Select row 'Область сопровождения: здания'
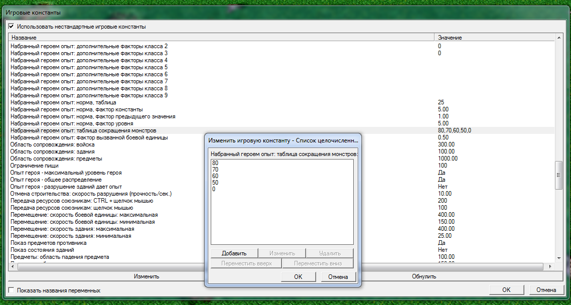This screenshot has height=305, width=571. [x=107, y=151]
